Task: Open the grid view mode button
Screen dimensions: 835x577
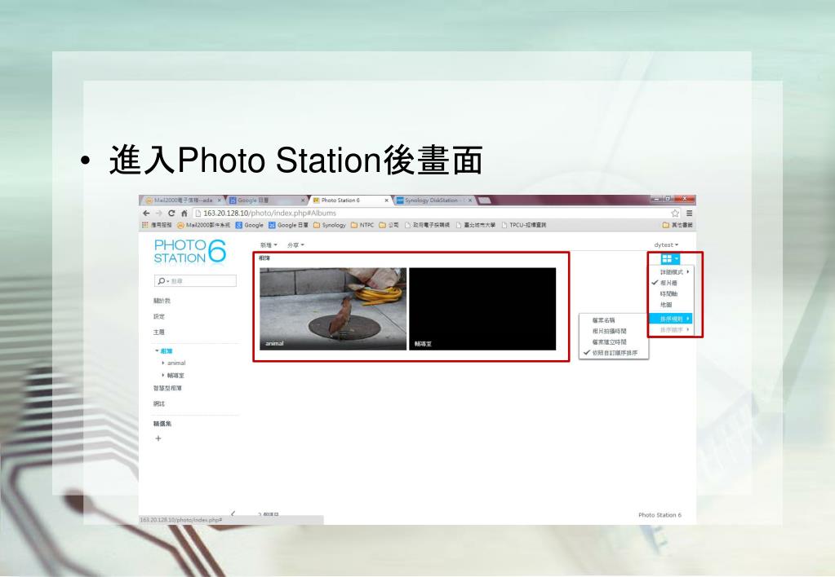Action: tap(667, 258)
